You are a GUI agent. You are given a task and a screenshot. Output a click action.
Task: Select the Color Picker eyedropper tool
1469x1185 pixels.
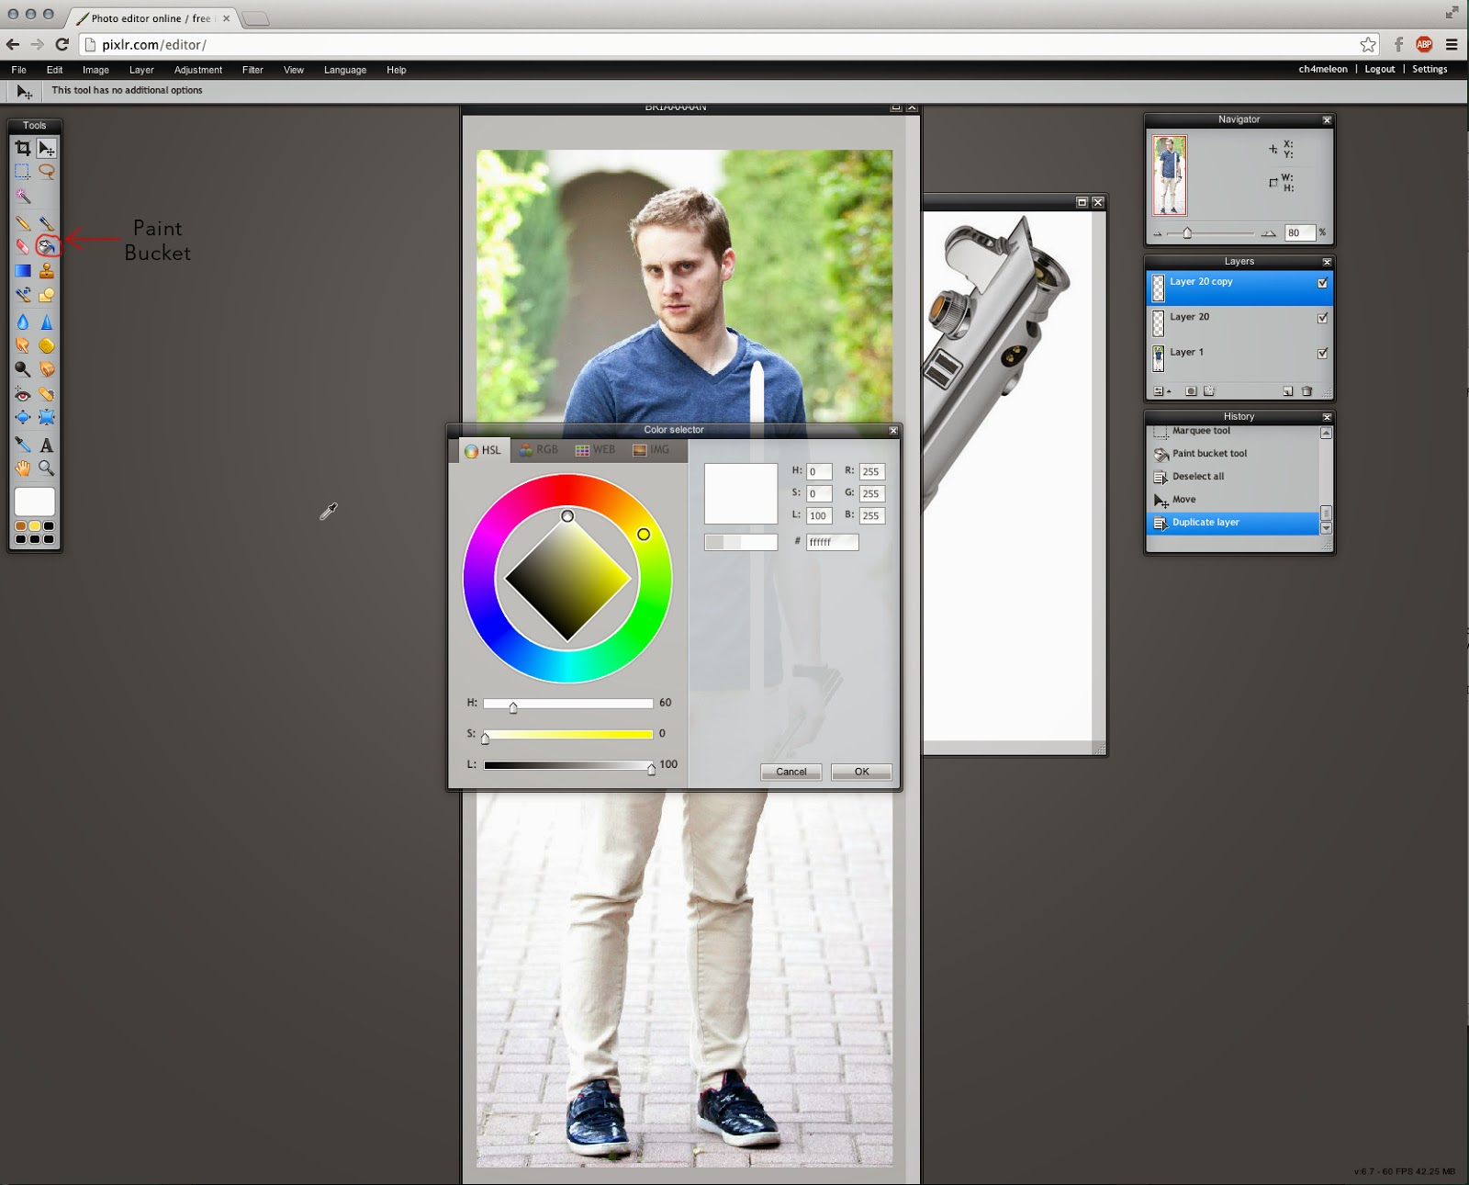point(23,445)
